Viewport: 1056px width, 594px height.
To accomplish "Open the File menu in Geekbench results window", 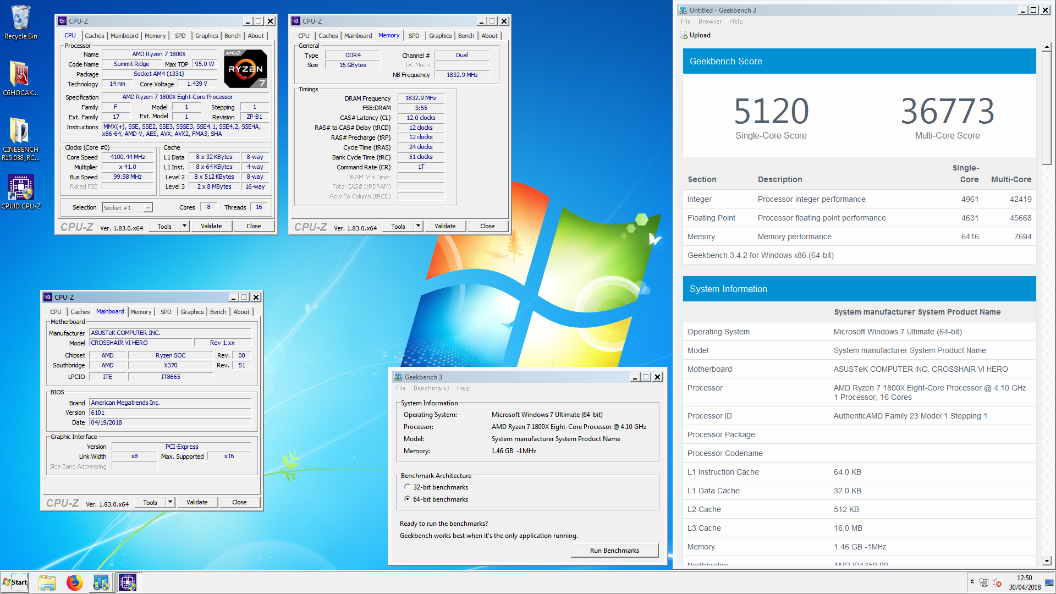I will [685, 21].
